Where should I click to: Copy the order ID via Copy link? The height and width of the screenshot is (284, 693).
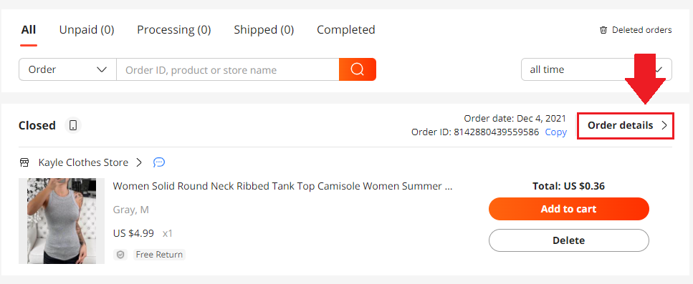point(555,132)
